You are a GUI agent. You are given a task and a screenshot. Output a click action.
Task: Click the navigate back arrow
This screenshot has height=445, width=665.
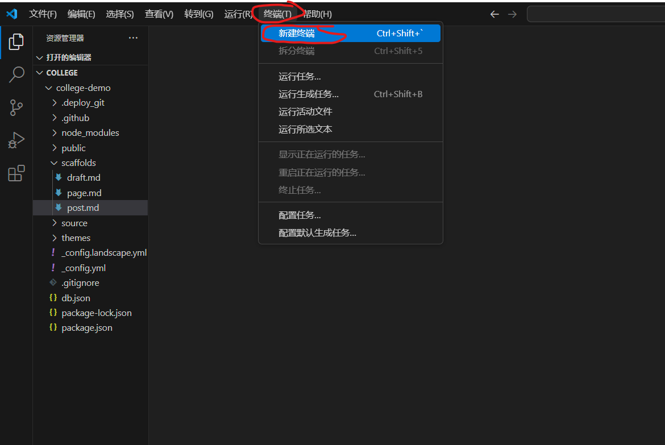[x=494, y=14]
